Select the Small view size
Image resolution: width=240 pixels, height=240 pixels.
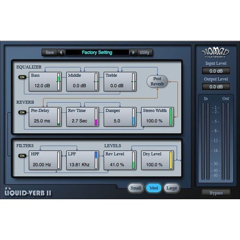136,188
